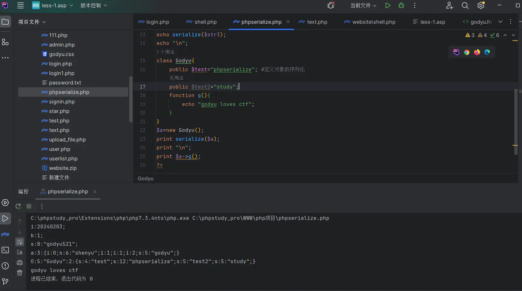Image resolution: width=522 pixels, height=291 pixels.
Task: Open run panel more options menu
Action: (42, 206)
